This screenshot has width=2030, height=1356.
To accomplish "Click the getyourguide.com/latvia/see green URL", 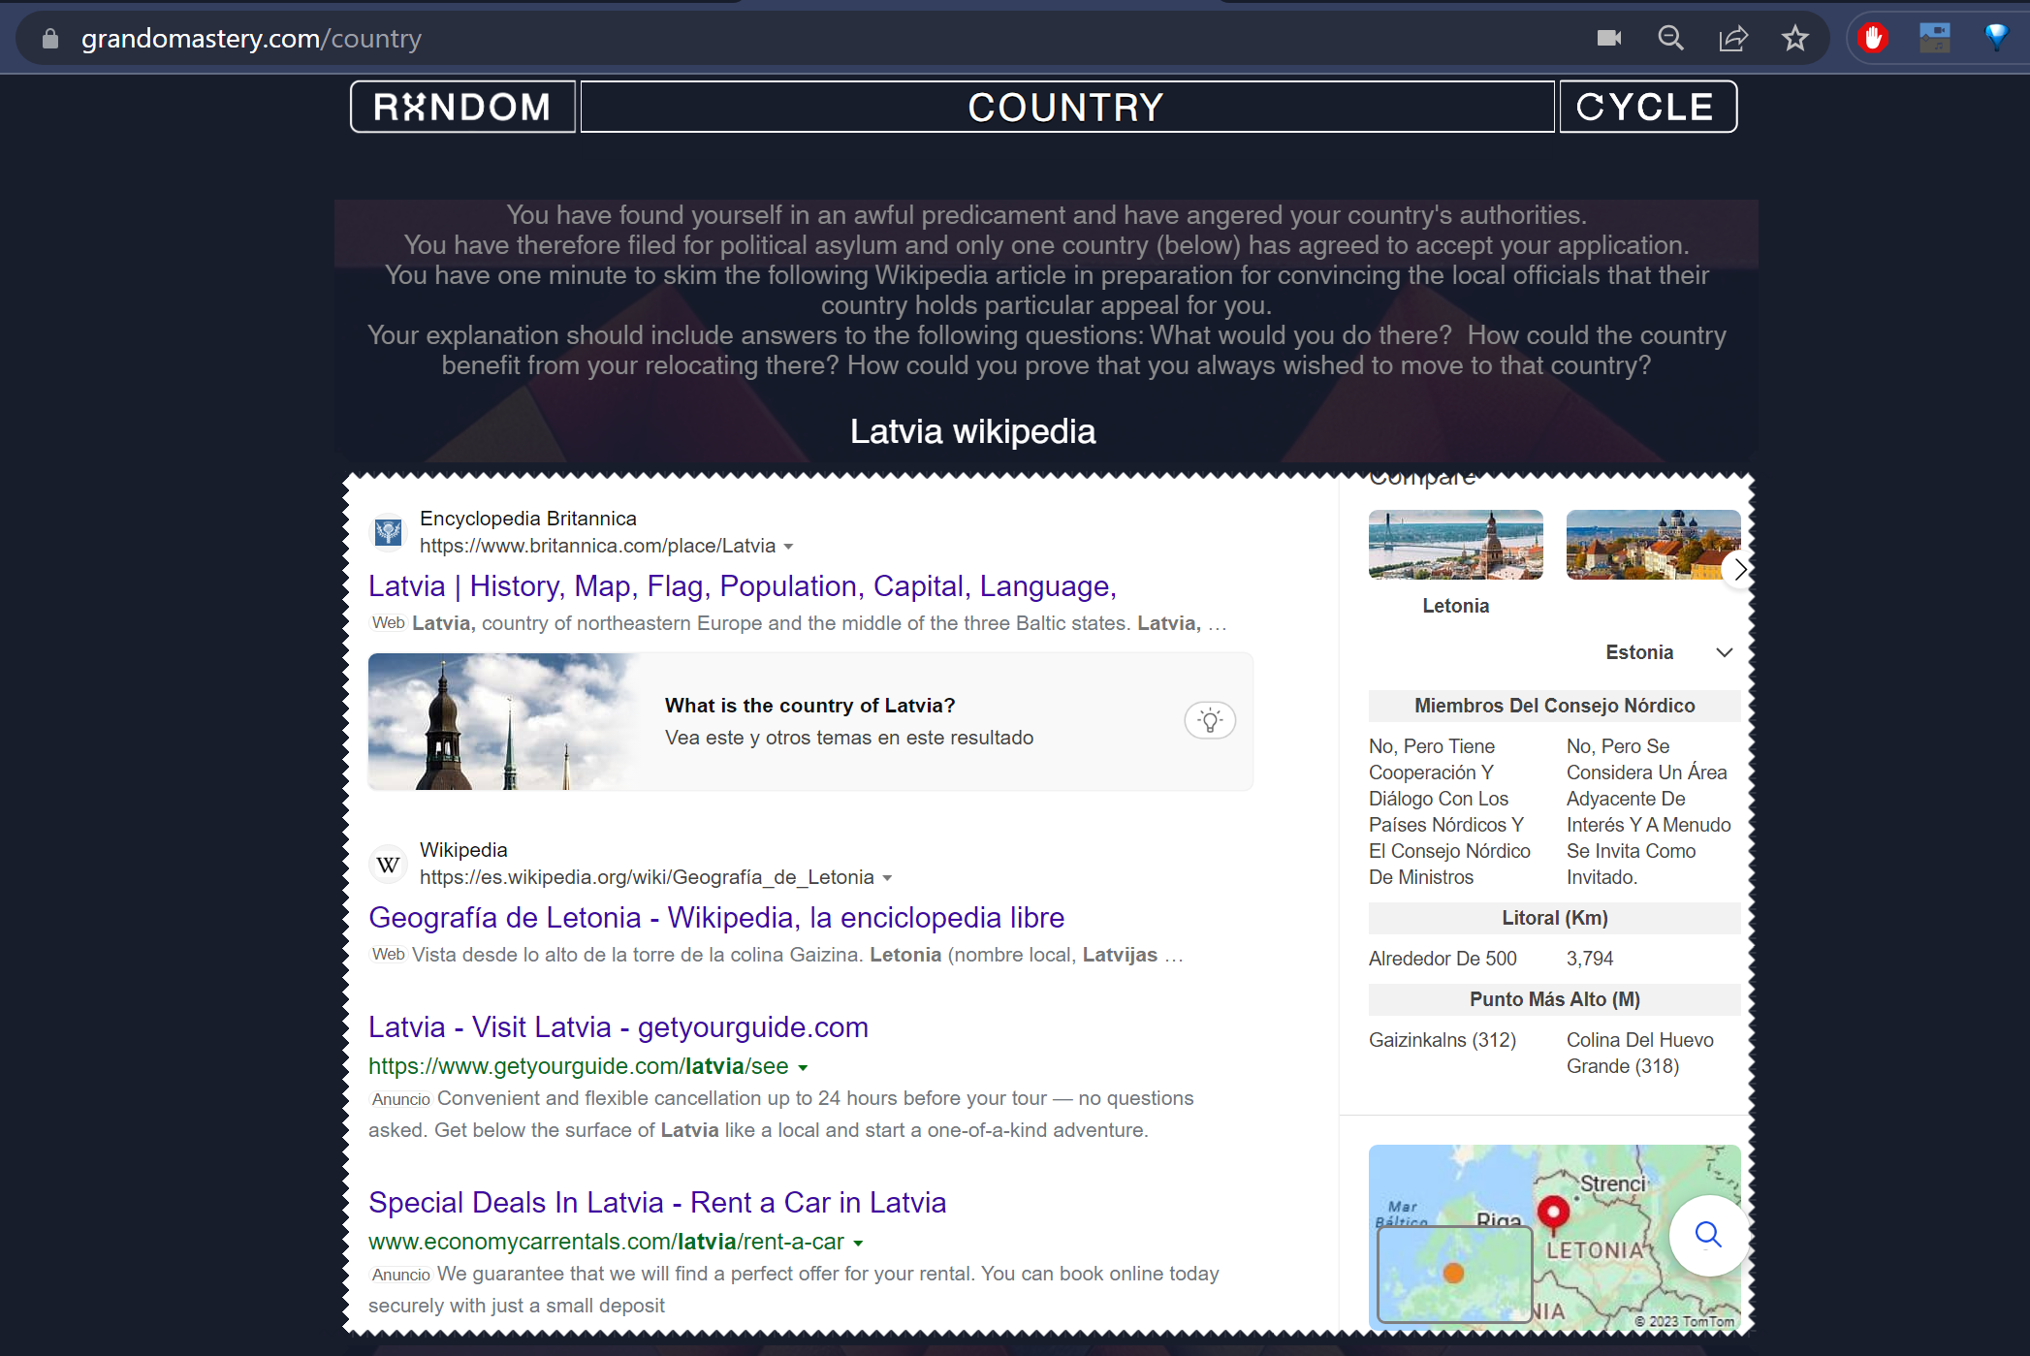I will 579,1066.
